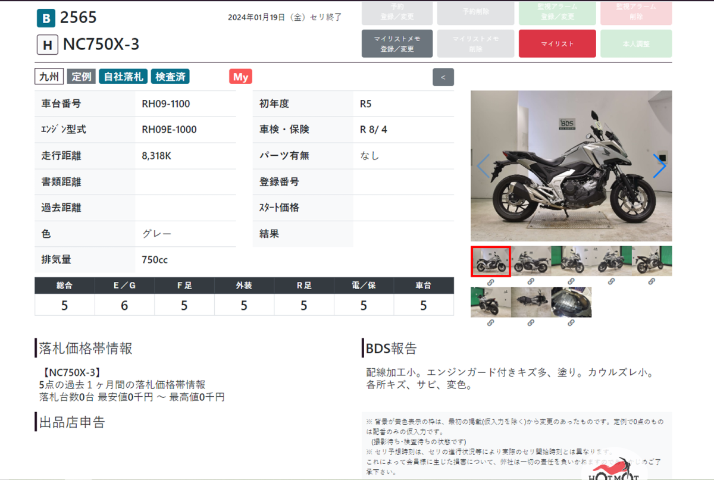
Task: Click 落札価格帯情報 section heading
Action: pos(86,348)
